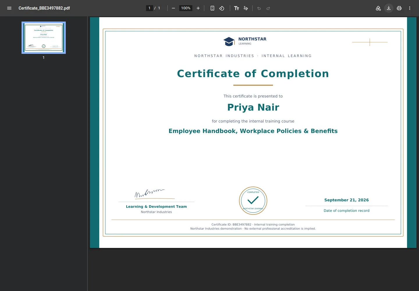The width and height of the screenshot is (419, 291).
Task: Zoom out with the minus button
Action: [x=173, y=8]
